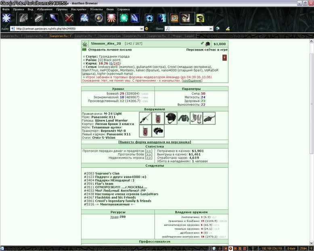Switch to the Форум :: GanjaW... tab
314x251 pixels.
(184, 36)
